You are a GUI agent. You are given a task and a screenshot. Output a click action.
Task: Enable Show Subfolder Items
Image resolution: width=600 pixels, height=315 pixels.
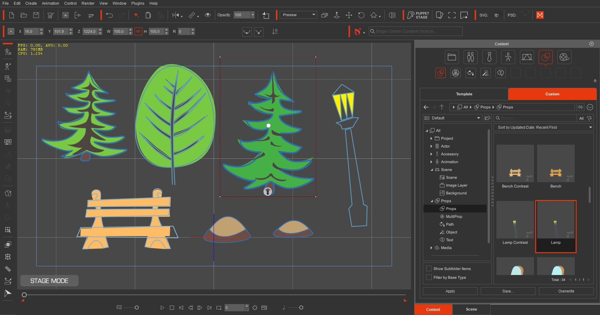tap(429, 268)
